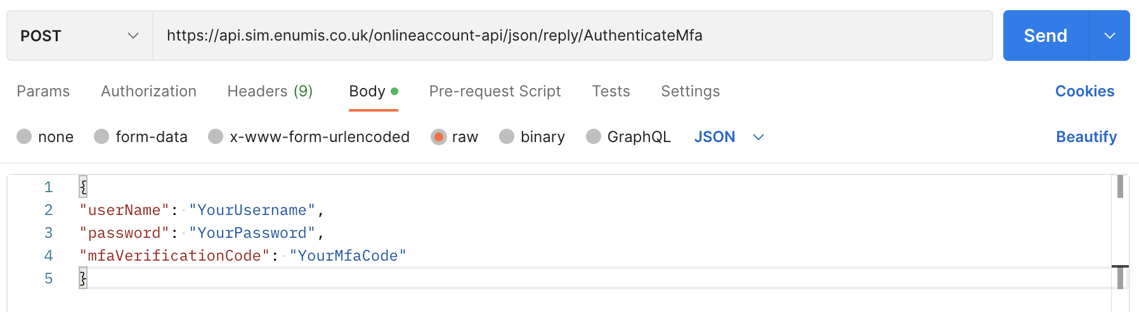
Task: Click the Cookies link
Action: click(1084, 91)
